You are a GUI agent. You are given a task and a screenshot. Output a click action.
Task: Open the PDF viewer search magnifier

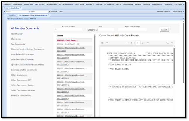pyautogui.click(x=168, y=43)
